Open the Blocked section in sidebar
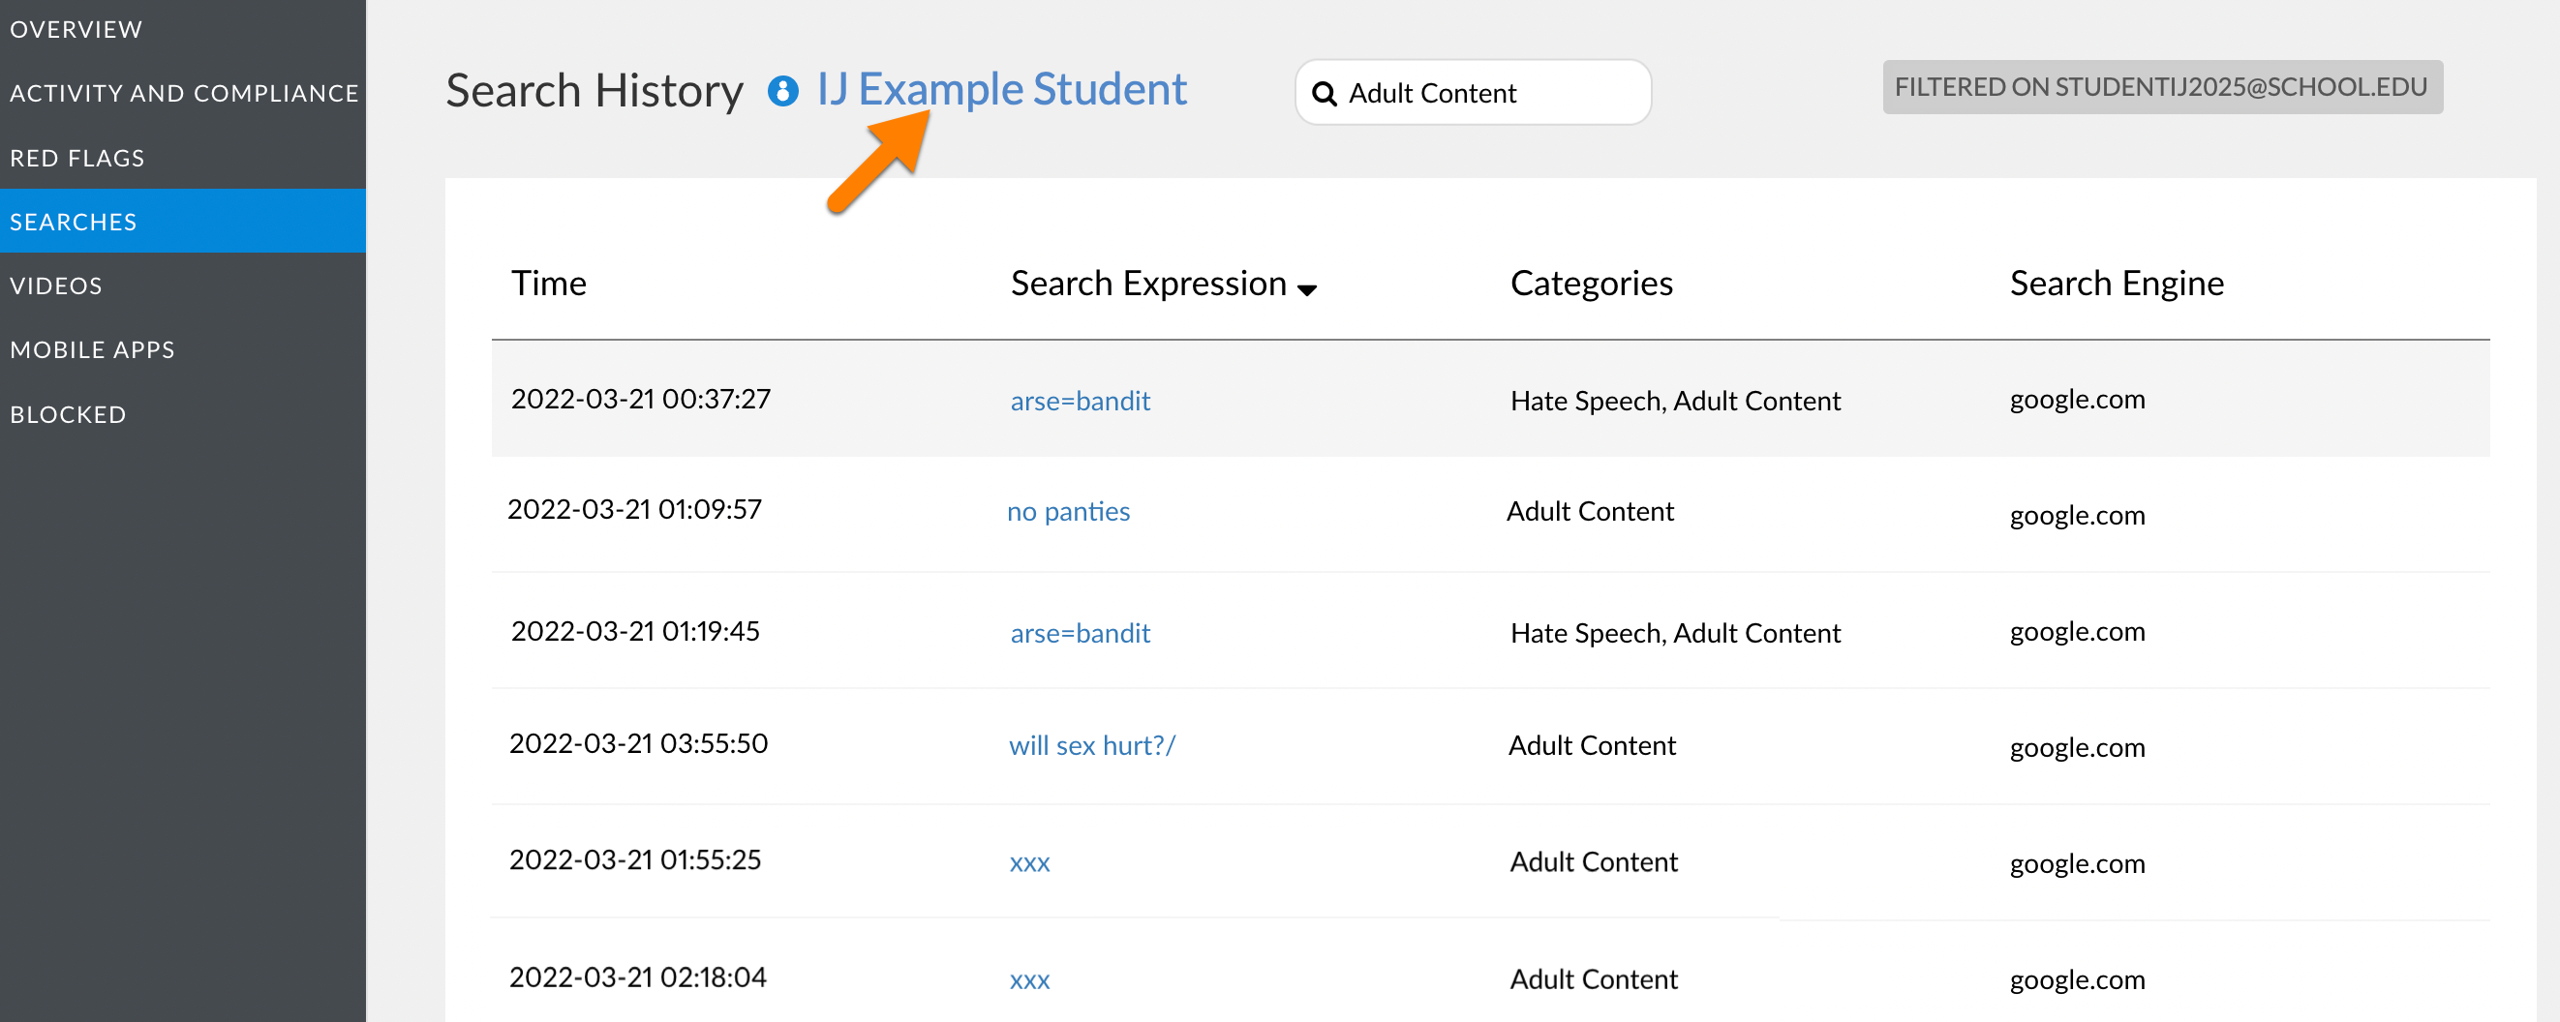2560x1022 pixels. [x=69, y=413]
